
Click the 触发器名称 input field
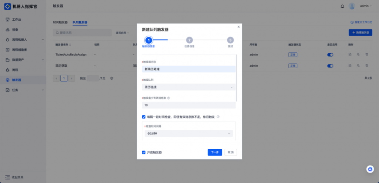click(189, 69)
